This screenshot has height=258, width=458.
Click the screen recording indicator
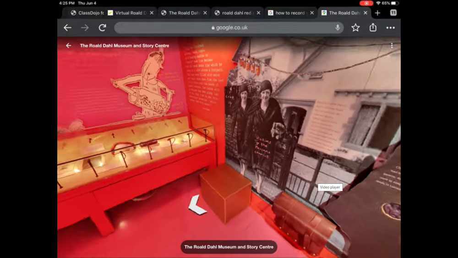[x=366, y=3]
